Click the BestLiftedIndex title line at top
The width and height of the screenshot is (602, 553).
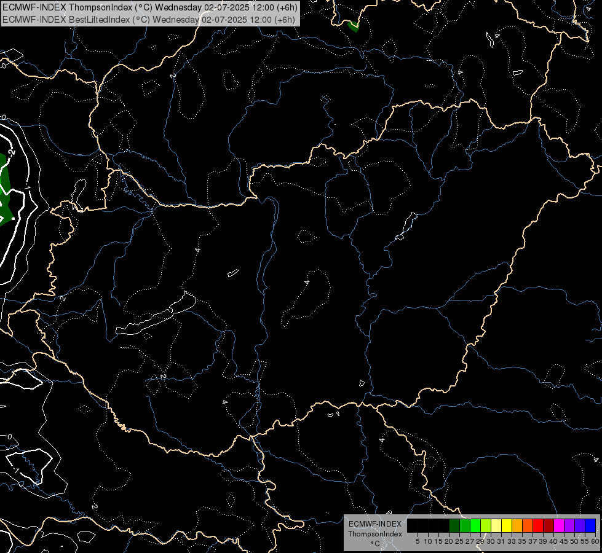[x=149, y=20]
